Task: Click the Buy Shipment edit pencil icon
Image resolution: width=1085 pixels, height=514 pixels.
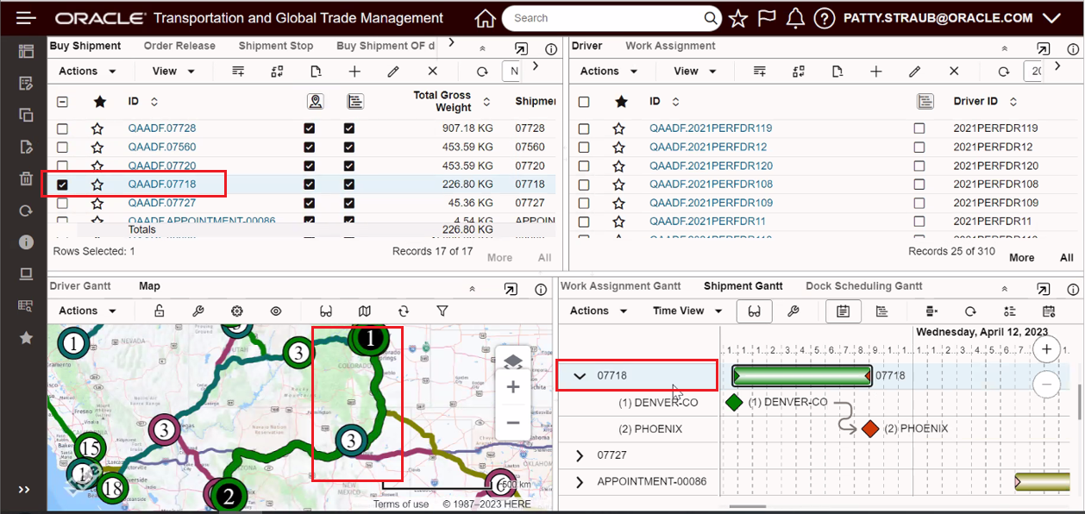Action: click(393, 72)
